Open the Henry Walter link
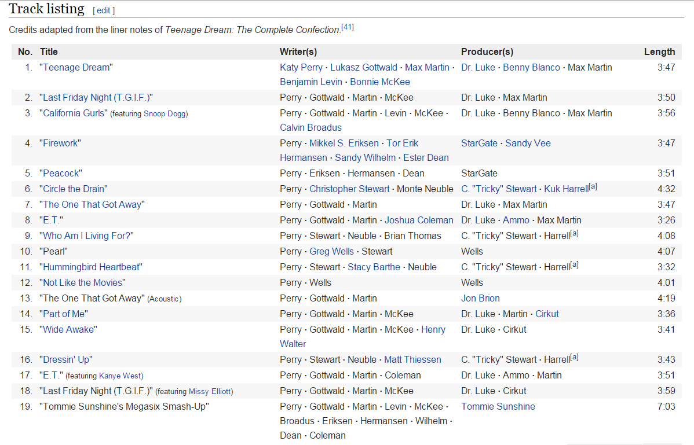Image resolution: width=694 pixels, height=445 pixels. coord(433,329)
